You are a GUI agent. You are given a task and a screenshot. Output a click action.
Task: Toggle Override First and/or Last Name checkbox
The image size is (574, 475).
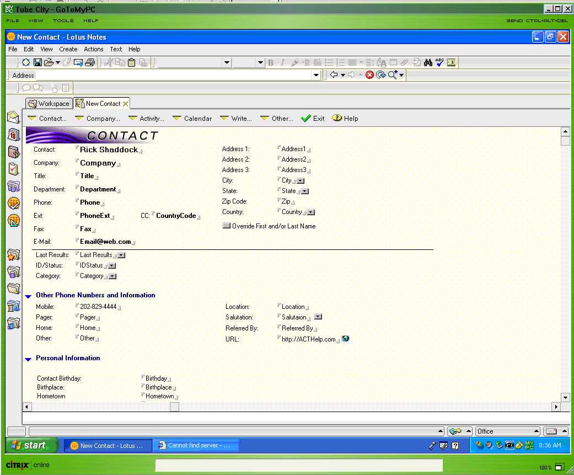coord(226,226)
